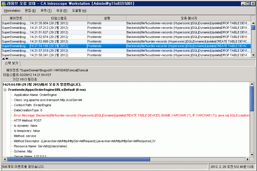Sort by the 타임스탬프 column header
Viewport: 257px width, 171px height.
(59, 18)
